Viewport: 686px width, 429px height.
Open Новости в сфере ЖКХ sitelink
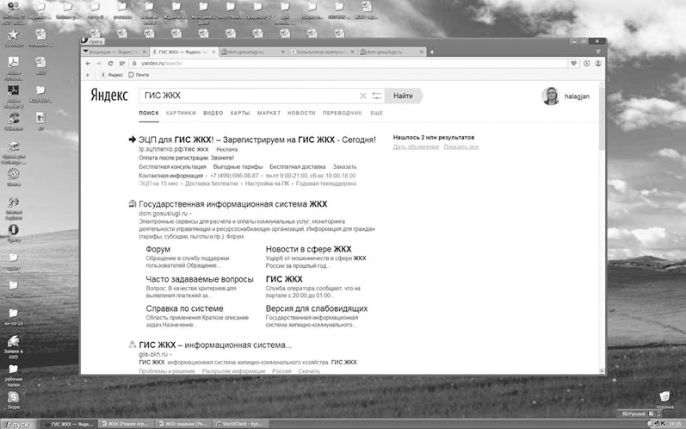(308, 249)
